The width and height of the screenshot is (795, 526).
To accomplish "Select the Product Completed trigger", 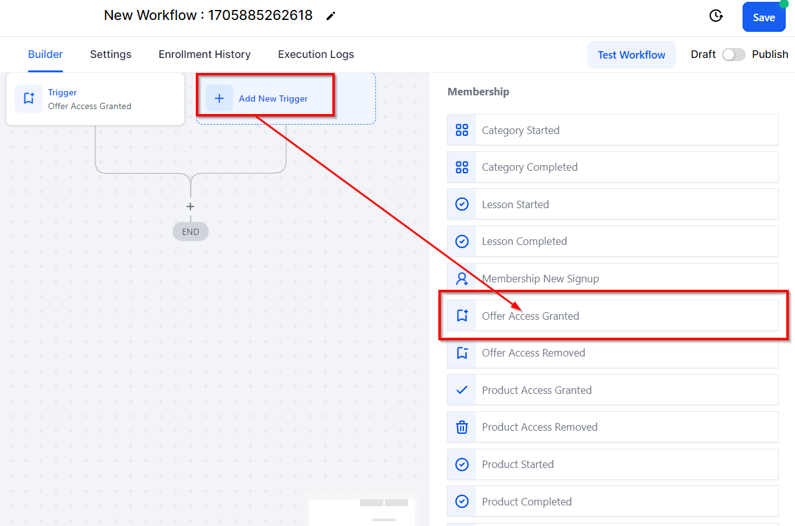I will (613, 502).
